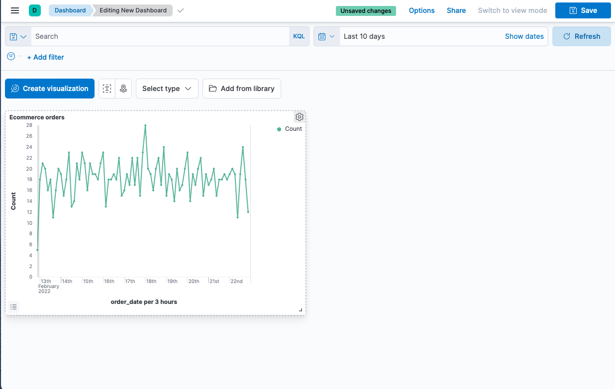Click the gear icon on Ecommerce orders panel
The width and height of the screenshot is (615, 389).
[x=299, y=117]
